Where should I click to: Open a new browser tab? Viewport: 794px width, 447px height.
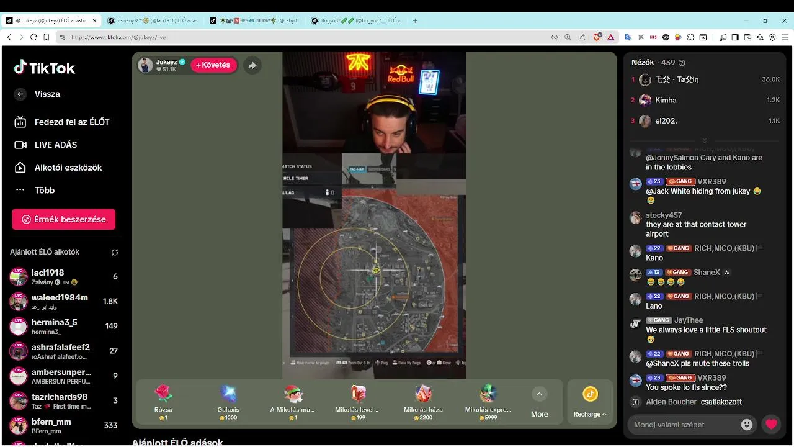point(415,20)
